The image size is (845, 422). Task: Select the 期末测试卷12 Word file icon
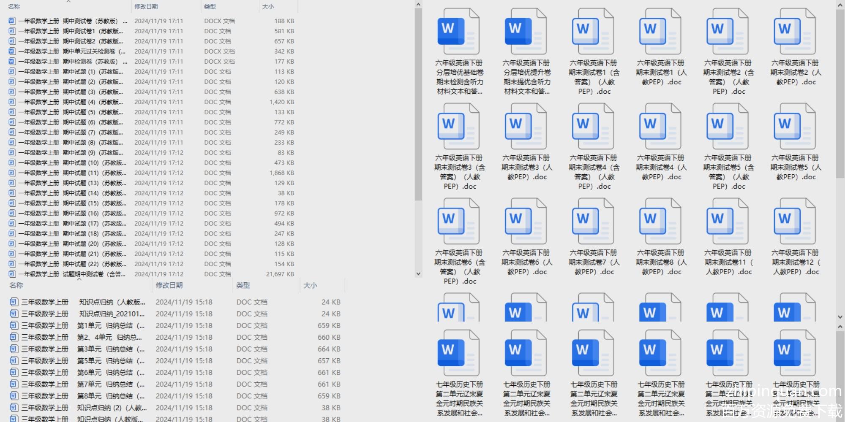coord(794,222)
